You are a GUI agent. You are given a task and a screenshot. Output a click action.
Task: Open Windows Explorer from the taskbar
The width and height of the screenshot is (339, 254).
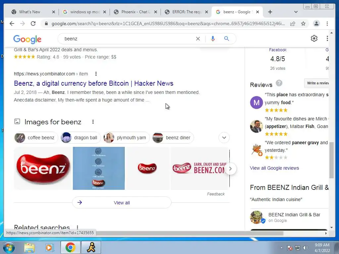pyautogui.click(x=29, y=247)
